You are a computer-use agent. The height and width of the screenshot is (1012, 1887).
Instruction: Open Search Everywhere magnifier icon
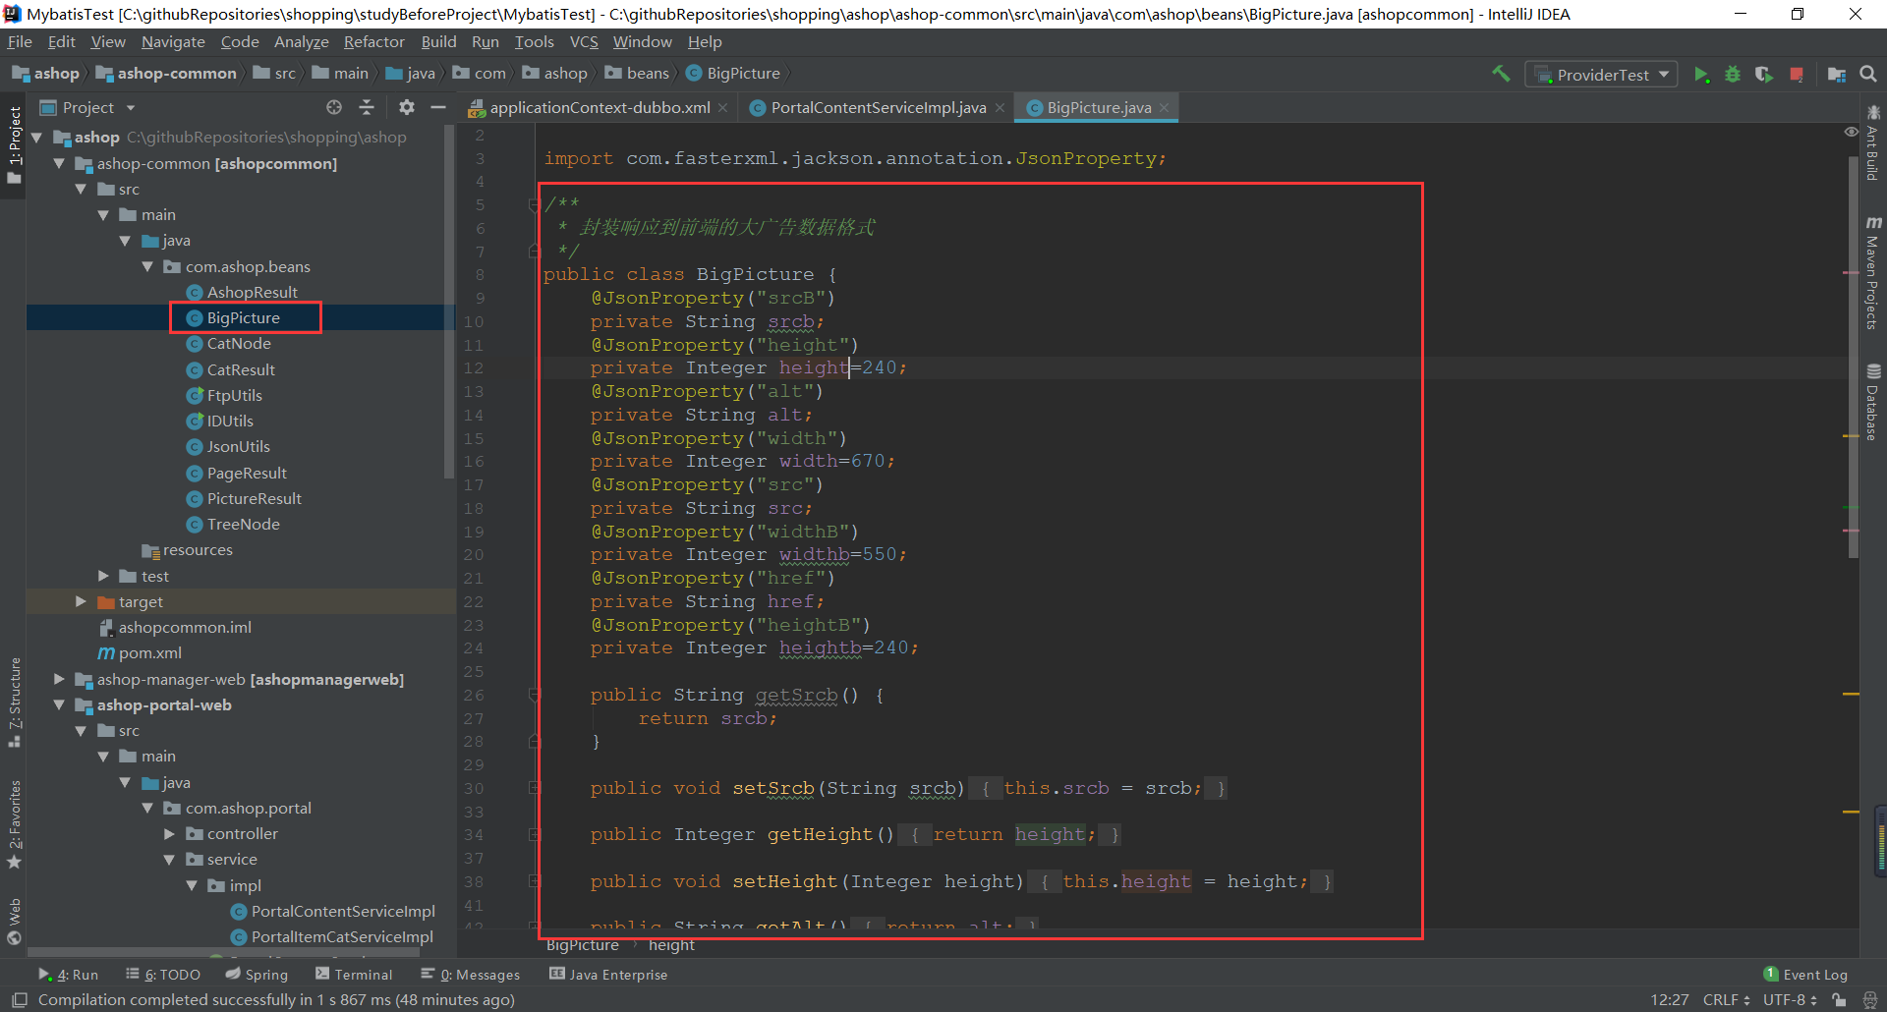[x=1868, y=75]
